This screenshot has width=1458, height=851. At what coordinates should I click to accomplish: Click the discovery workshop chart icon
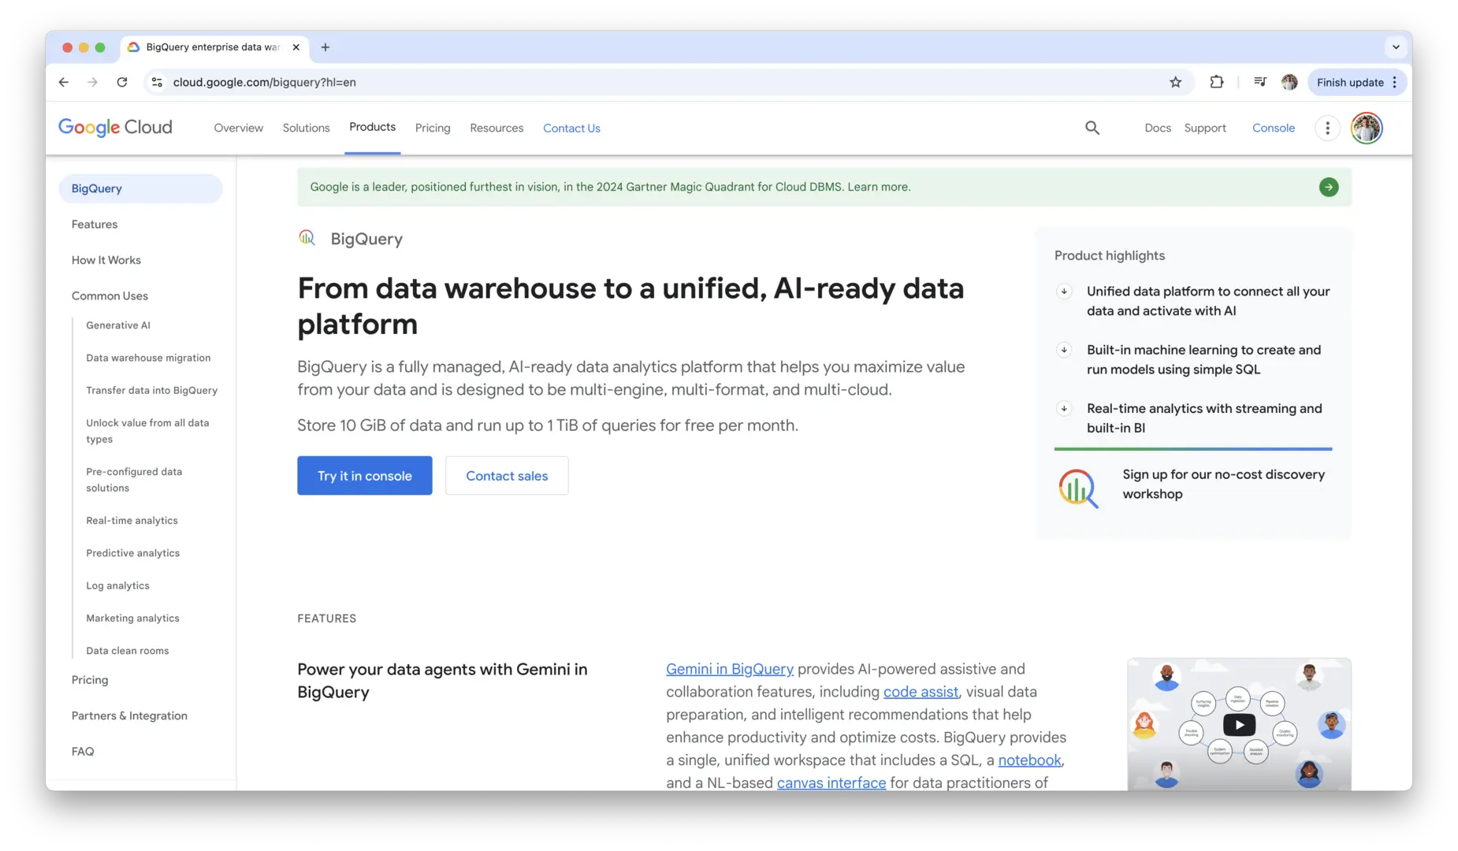pyautogui.click(x=1079, y=489)
